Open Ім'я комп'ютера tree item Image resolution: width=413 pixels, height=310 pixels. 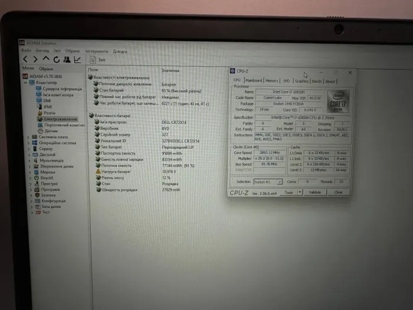tap(58, 95)
